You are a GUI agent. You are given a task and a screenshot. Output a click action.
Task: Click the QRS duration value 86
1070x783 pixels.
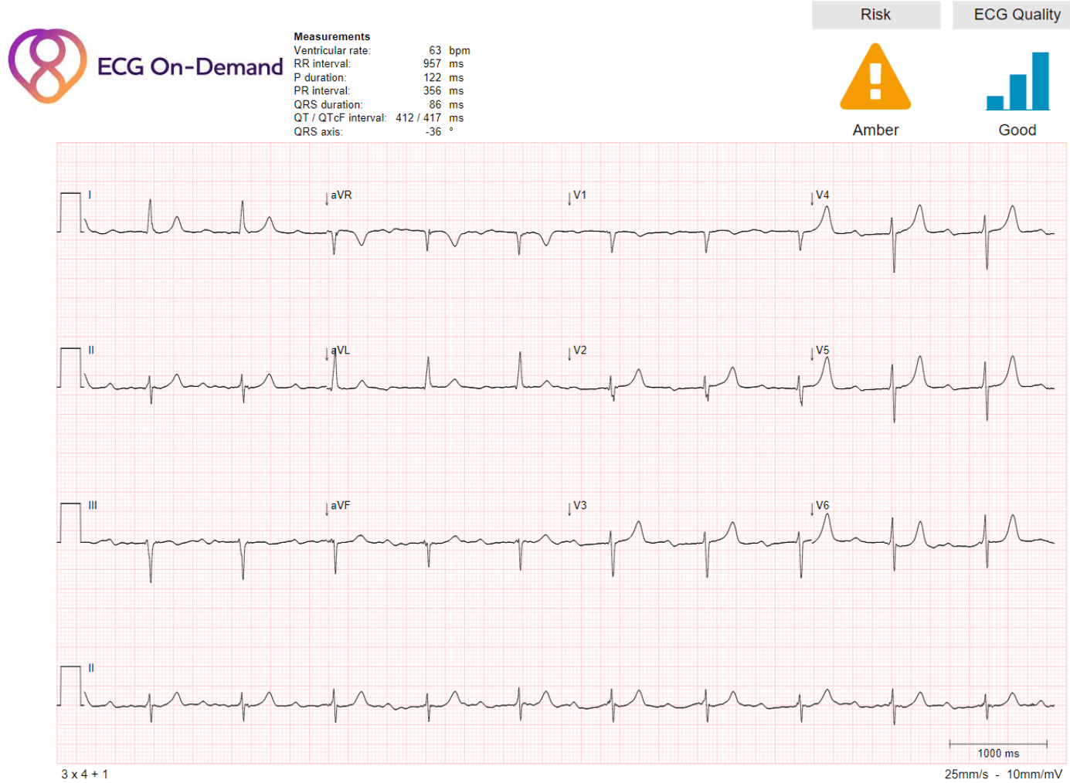435,104
